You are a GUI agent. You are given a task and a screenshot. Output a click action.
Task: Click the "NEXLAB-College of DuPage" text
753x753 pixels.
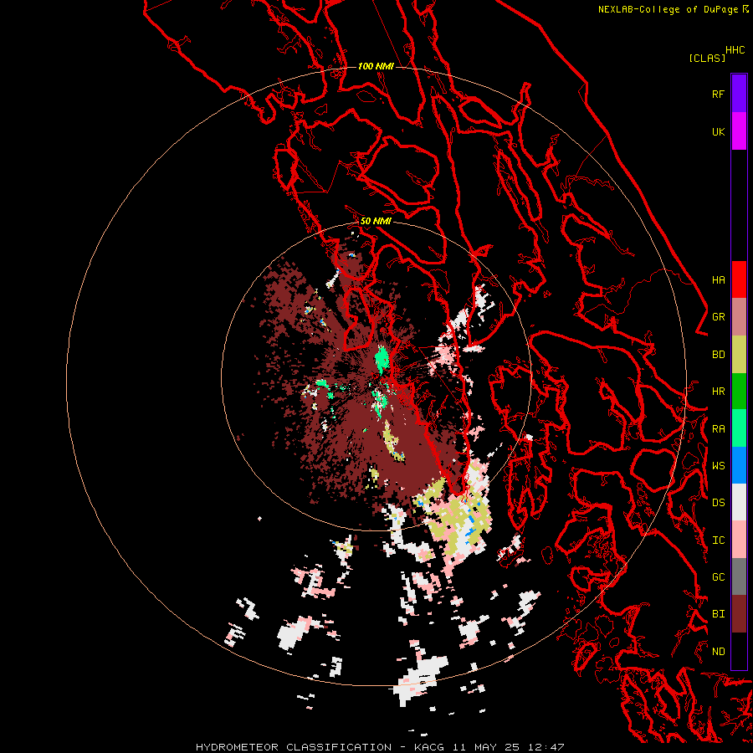[x=668, y=9]
